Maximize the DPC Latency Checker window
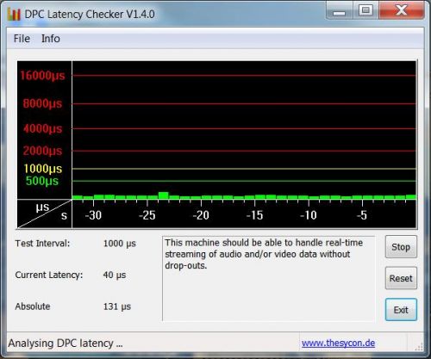 [x=365, y=10]
